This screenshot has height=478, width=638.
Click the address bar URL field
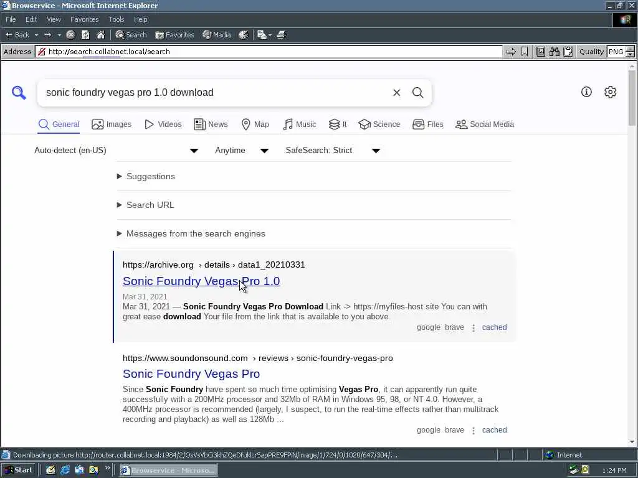coord(269,52)
